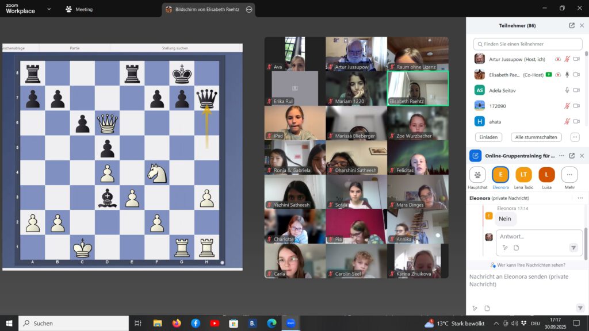Open the format icon in the bottom message composer

click(x=475, y=309)
